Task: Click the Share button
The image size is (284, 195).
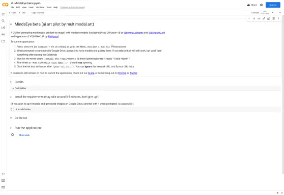Action: coord(252,5)
